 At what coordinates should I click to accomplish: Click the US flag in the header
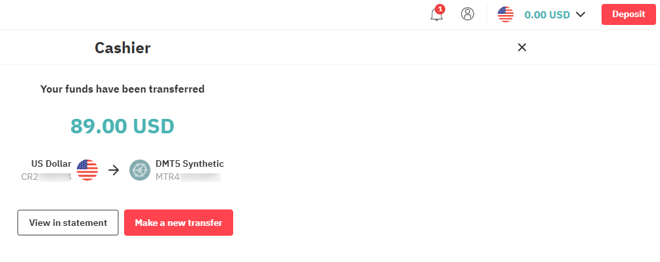505,14
